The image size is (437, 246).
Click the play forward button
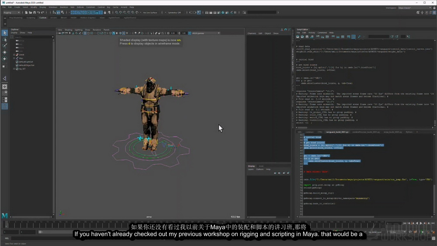421,223
